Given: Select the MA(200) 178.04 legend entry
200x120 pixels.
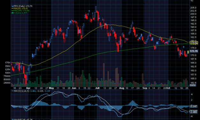Looking at the screenshot, I should click(21, 11).
